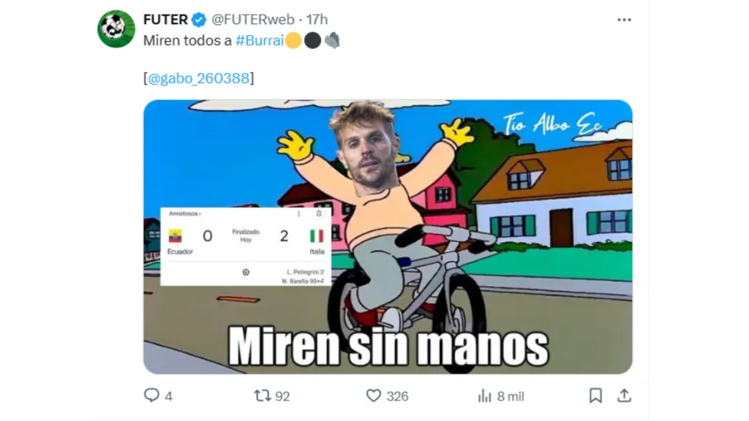Image resolution: width=749 pixels, height=421 pixels.
Task: Bookmark this tweet
Action: click(595, 395)
